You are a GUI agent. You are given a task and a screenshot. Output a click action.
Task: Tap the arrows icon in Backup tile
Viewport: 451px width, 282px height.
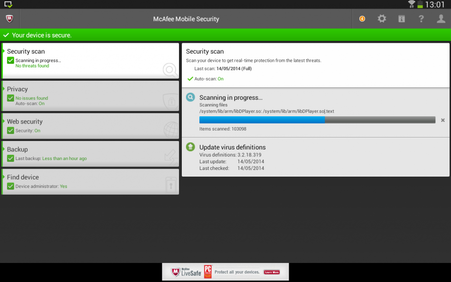pyautogui.click(x=171, y=157)
